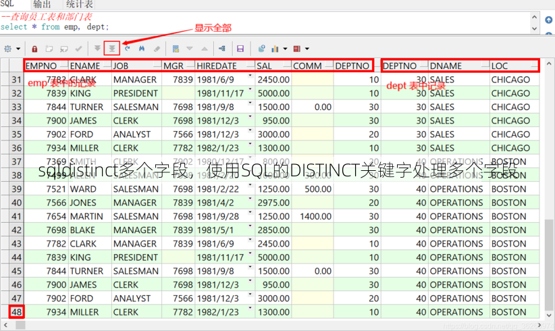Click the result grid vertical scrollbar thumb
Viewport: 555px width, 331px height.
pyautogui.click(x=549, y=264)
